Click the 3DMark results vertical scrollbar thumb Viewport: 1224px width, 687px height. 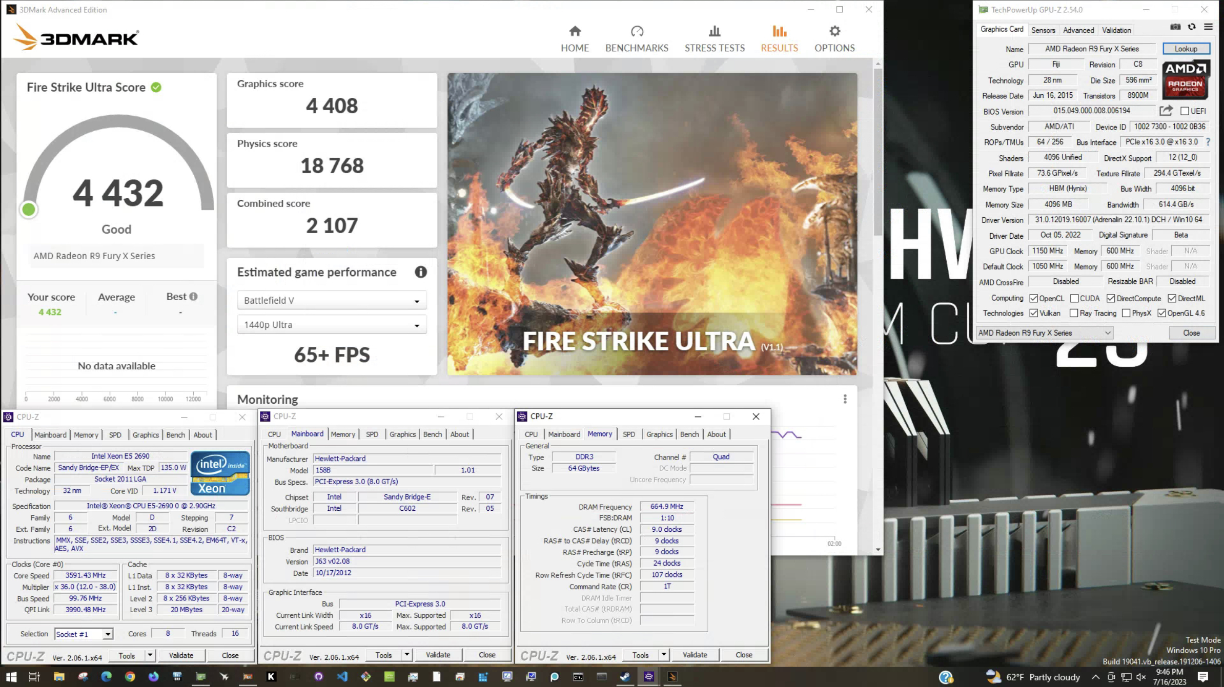click(x=878, y=152)
